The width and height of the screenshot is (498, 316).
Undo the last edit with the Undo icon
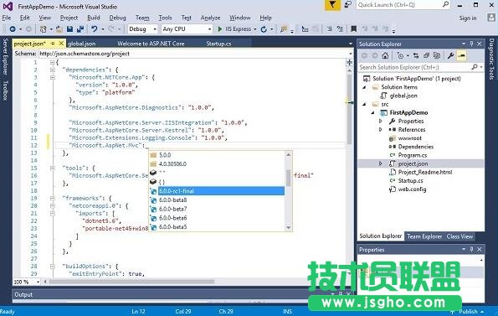tap(95, 29)
